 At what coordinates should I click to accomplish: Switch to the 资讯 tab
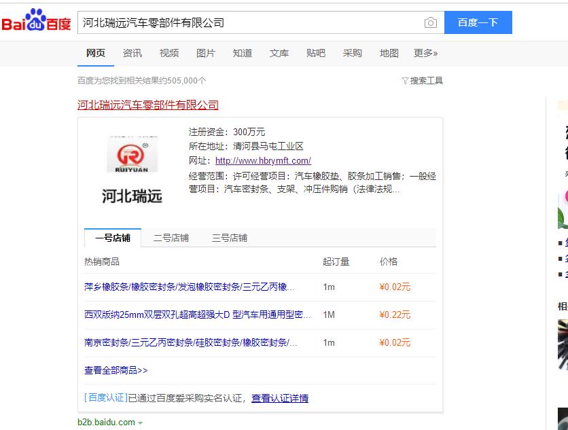tap(132, 53)
